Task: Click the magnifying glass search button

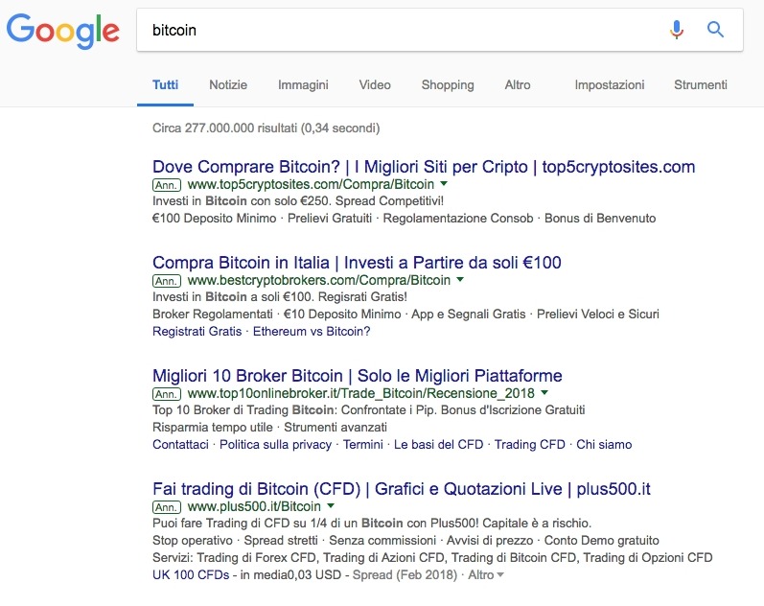Action: [x=715, y=30]
